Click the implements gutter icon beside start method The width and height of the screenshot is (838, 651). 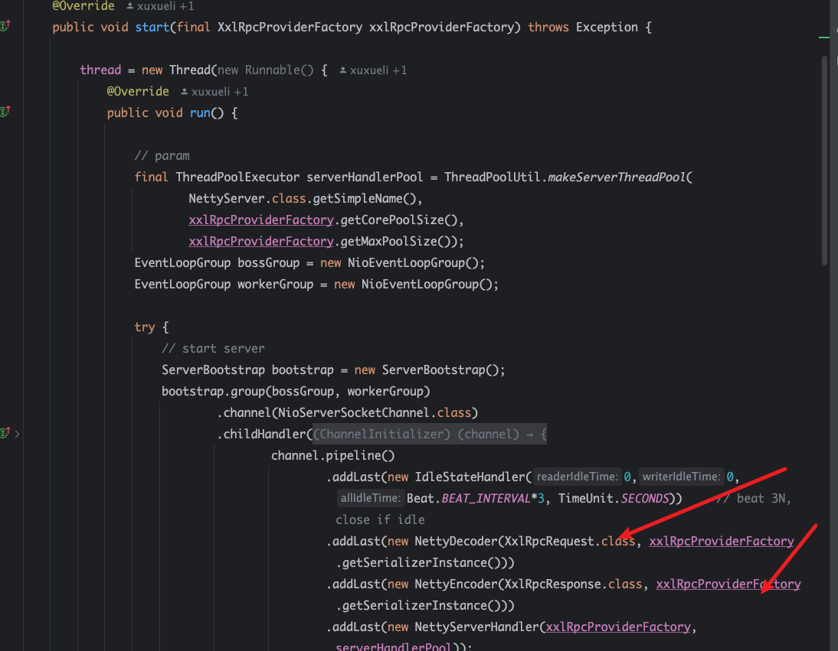(x=5, y=26)
